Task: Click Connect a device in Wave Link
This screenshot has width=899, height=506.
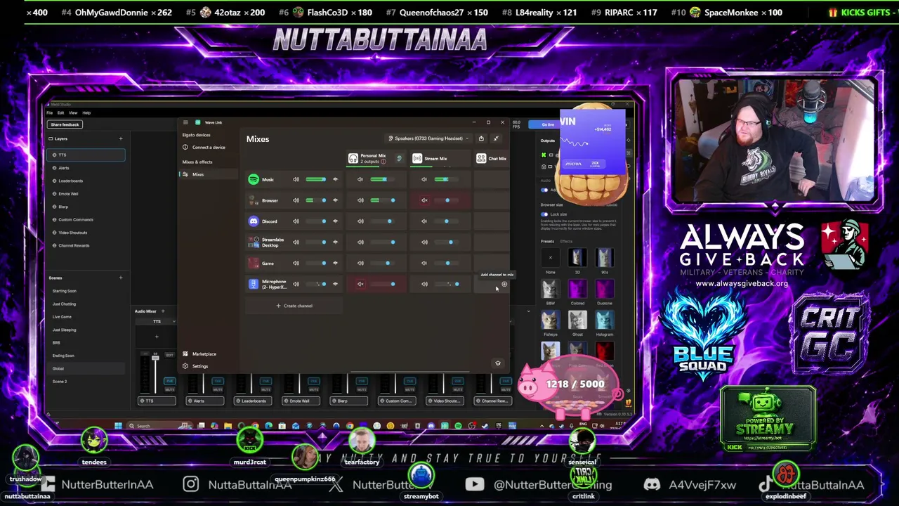Action: (208, 148)
